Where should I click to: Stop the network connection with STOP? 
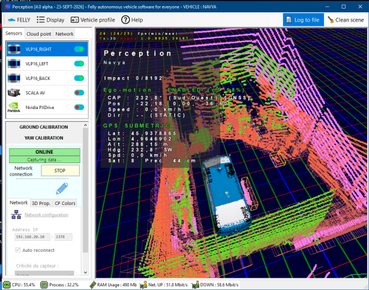coord(60,171)
